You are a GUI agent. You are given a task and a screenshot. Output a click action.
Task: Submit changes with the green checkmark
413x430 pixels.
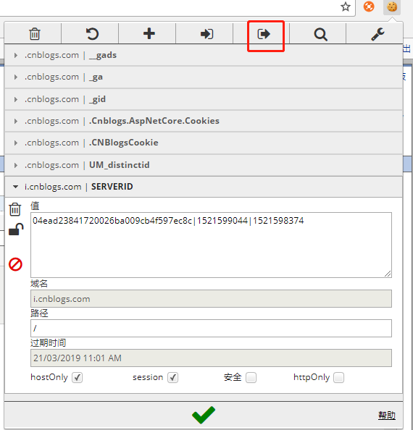[204, 415]
